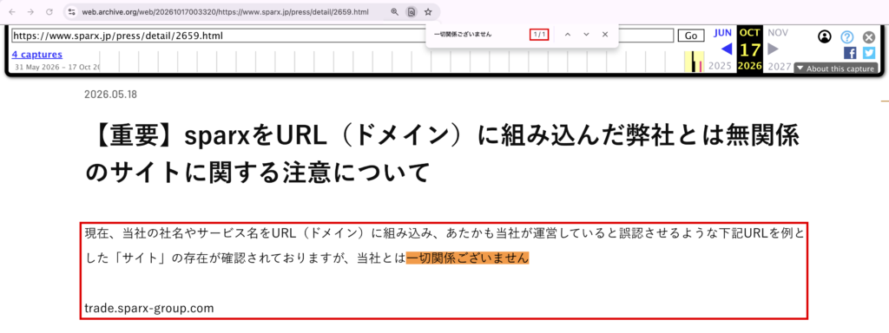The height and width of the screenshot is (333, 889).
Task: Click the Wayback Machine URL input field
Action: pos(341,36)
